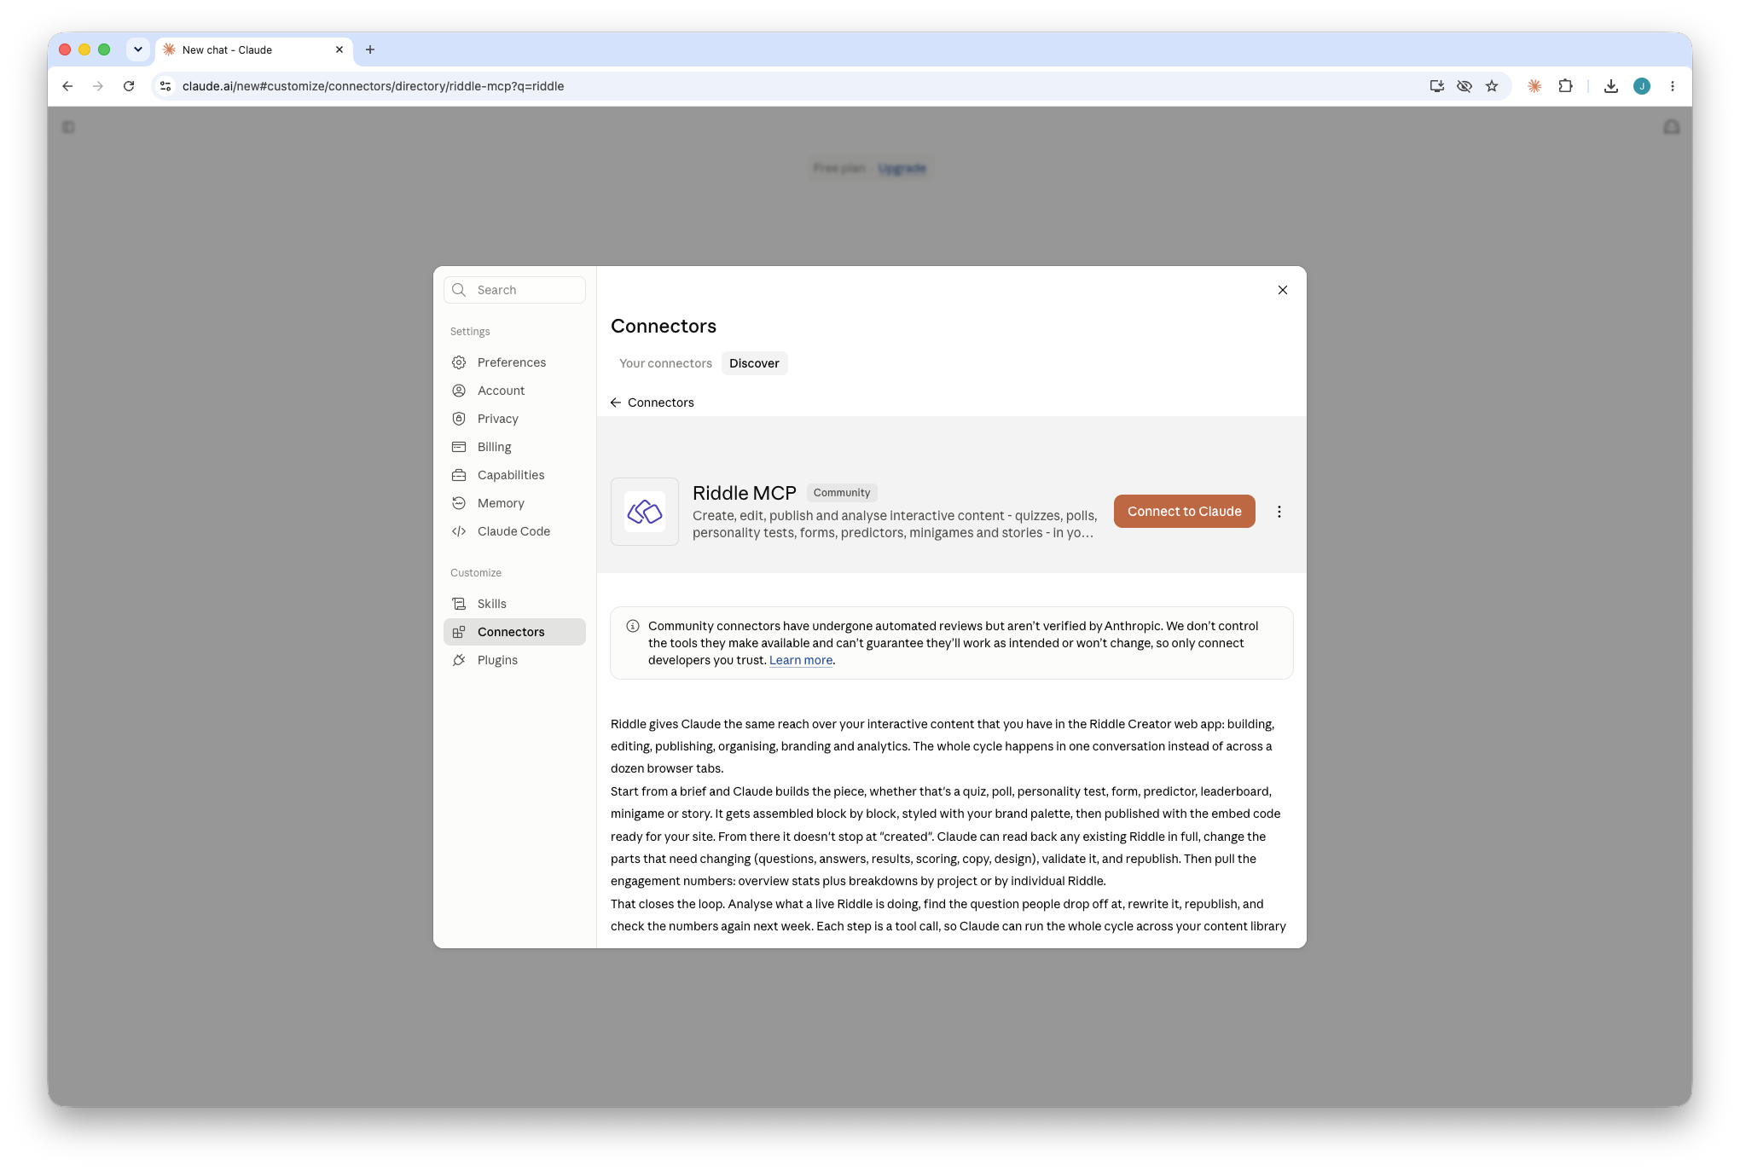Bookmark this page with the star icon

pos(1492,86)
